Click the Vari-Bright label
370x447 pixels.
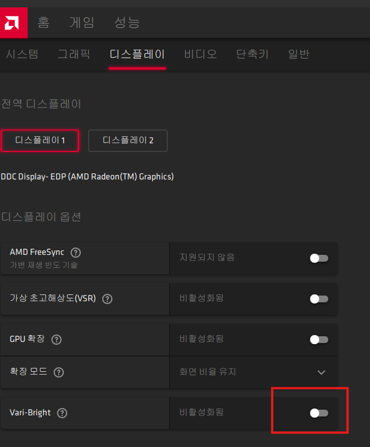pyautogui.click(x=30, y=413)
